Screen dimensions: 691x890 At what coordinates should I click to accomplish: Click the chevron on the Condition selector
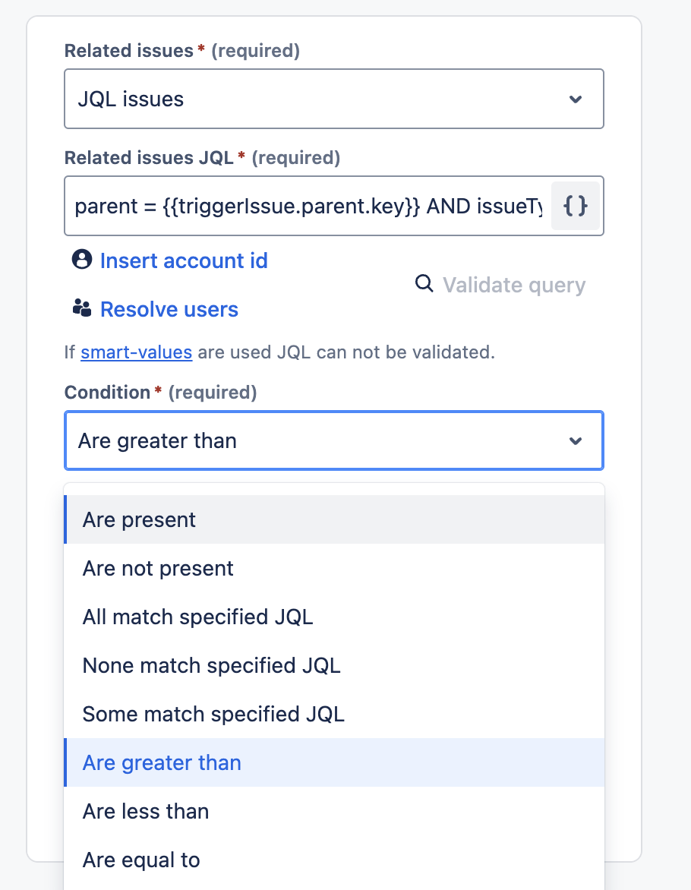pos(576,440)
